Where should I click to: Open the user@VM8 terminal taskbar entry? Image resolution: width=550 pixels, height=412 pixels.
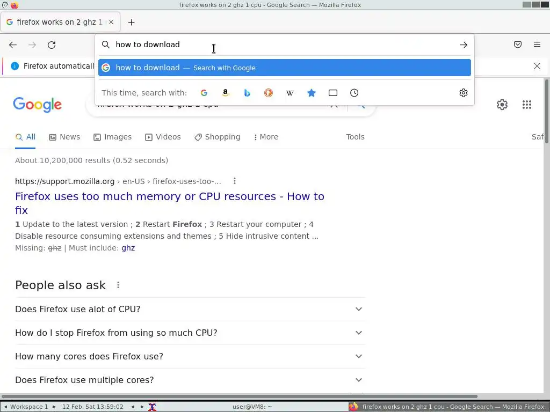click(252, 407)
